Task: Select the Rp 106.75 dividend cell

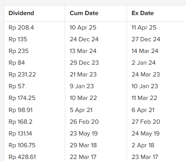Action: [22, 145]
